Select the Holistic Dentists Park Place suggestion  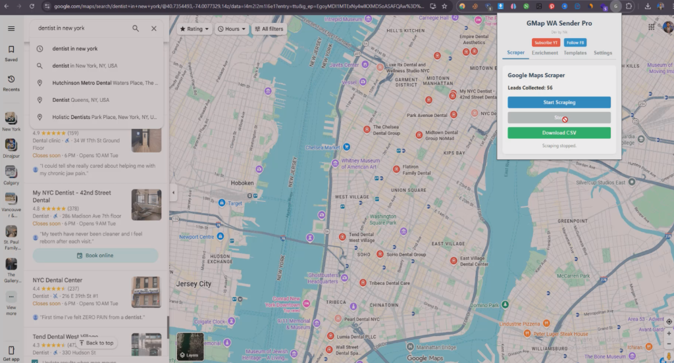pyautogui.click(x=97, y=117)
